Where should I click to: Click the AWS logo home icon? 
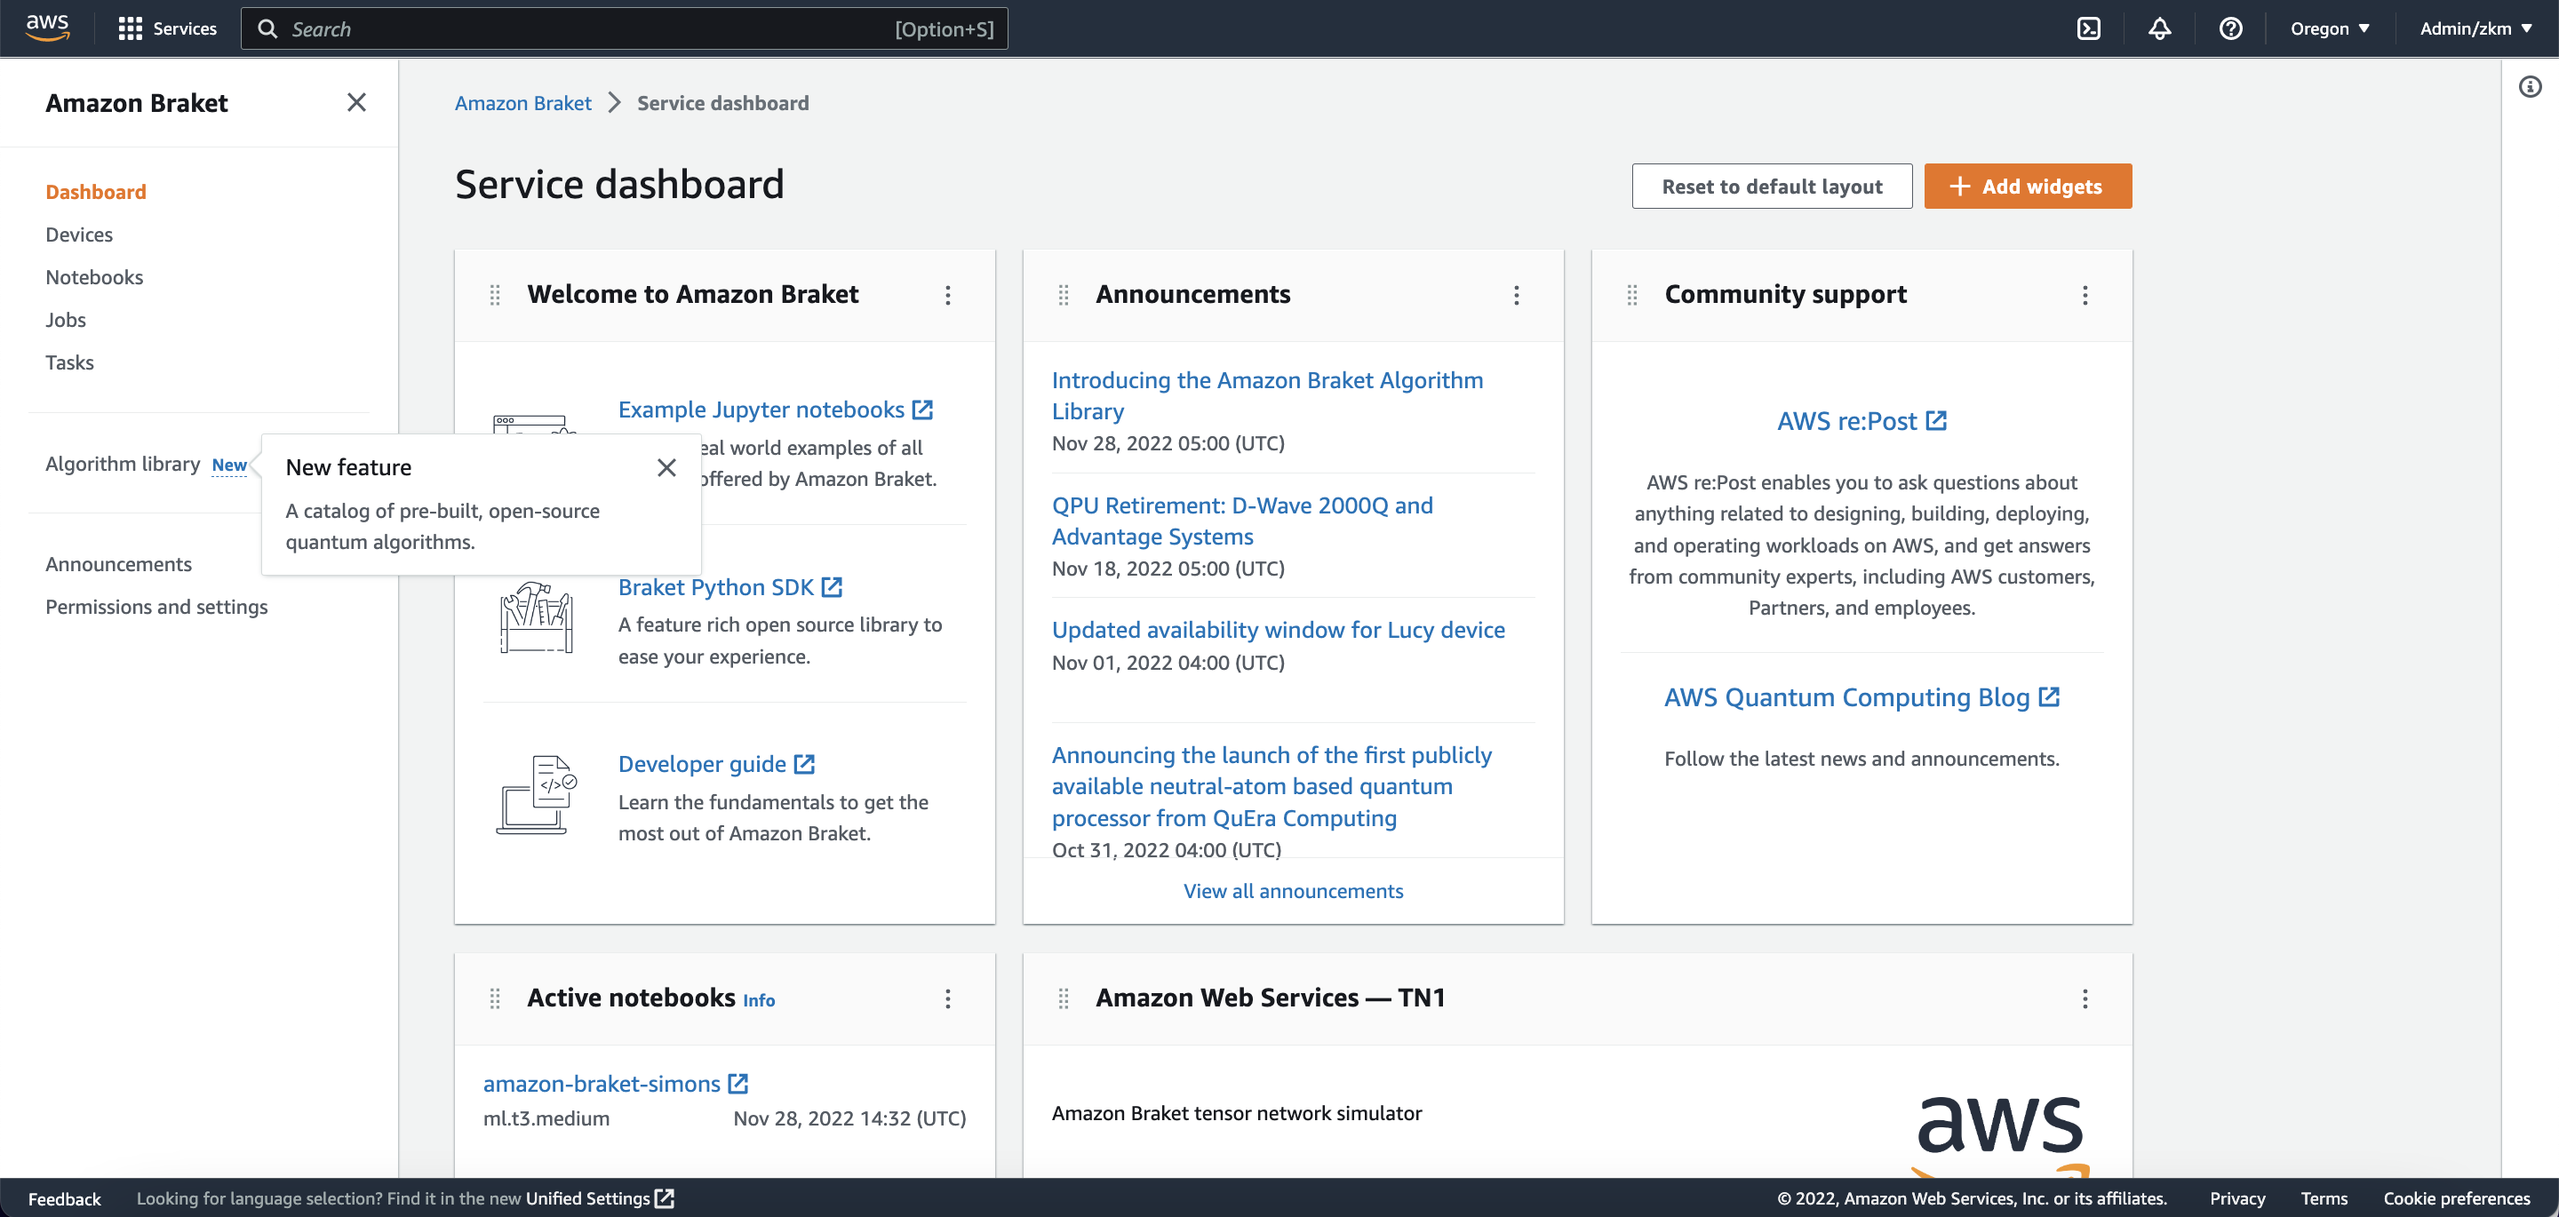click(x=47, y=28)
